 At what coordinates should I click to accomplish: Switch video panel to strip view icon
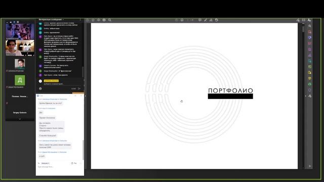click(14, 22)
